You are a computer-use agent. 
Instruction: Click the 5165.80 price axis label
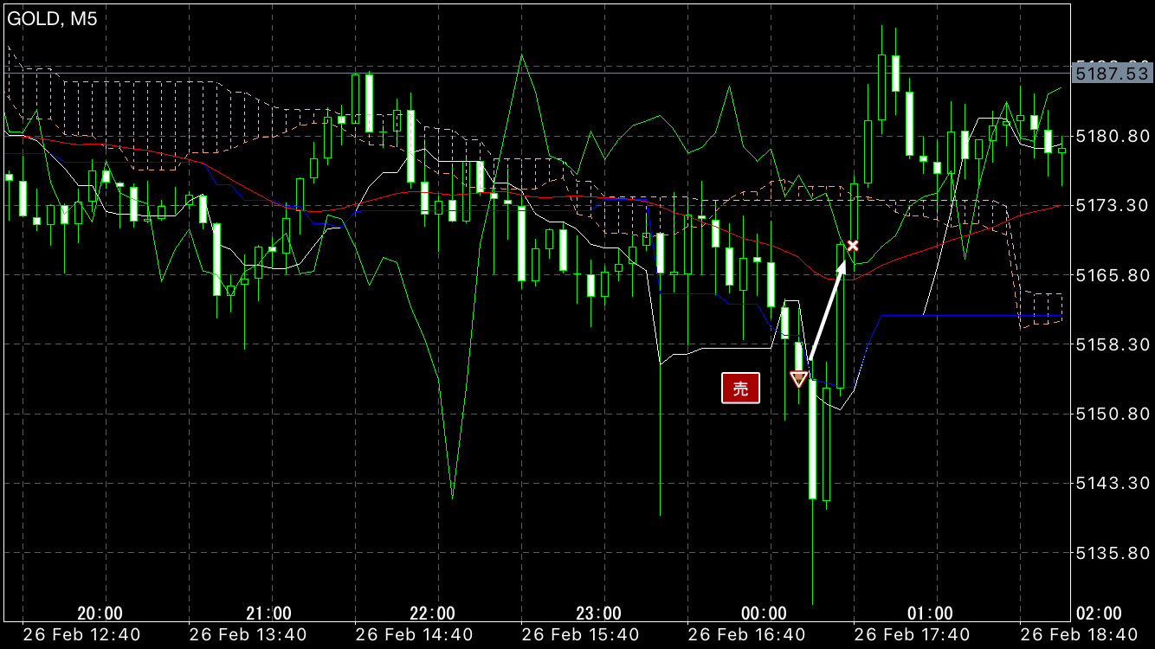[1111, 274]
